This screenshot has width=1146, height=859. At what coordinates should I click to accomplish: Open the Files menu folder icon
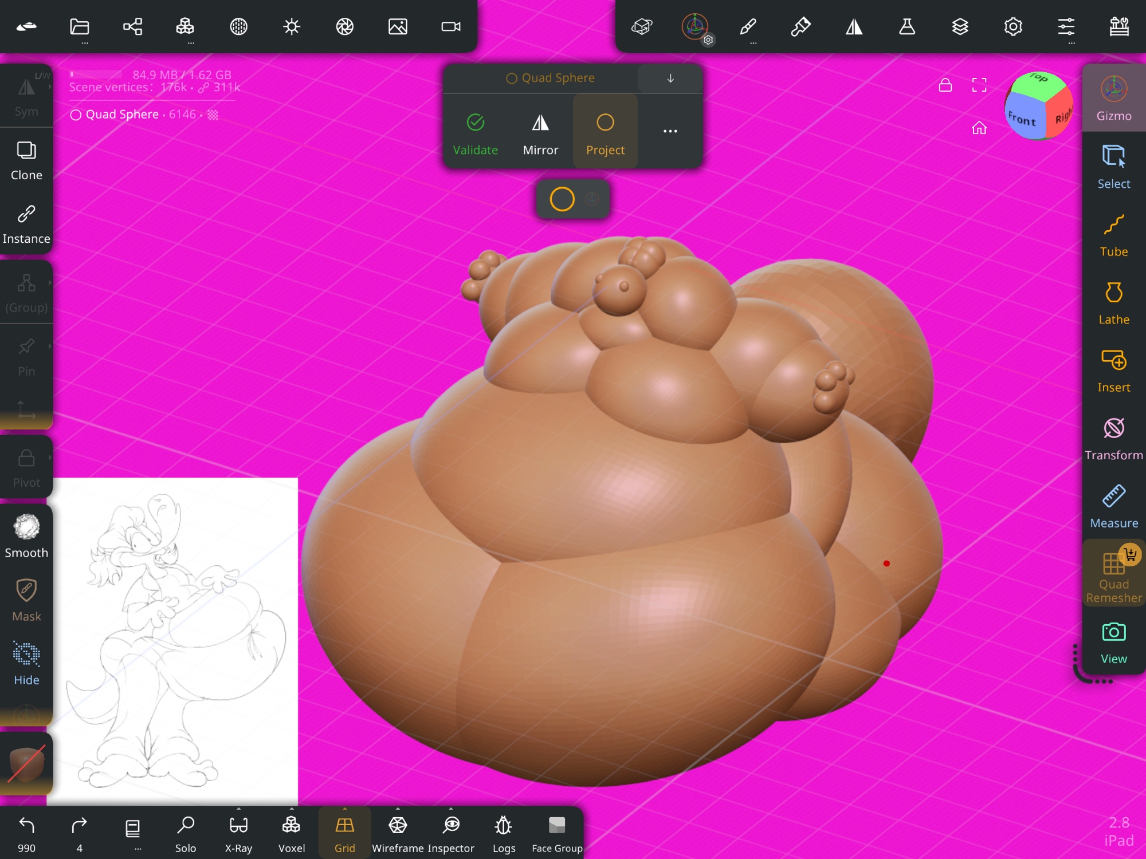coord(80,26)
